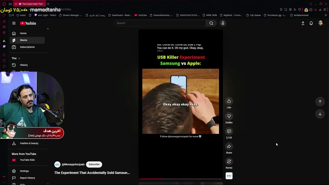Screen dimensions: 329x185
Task: Open Opera GX main menu logo
Action: tap(4, 4)
